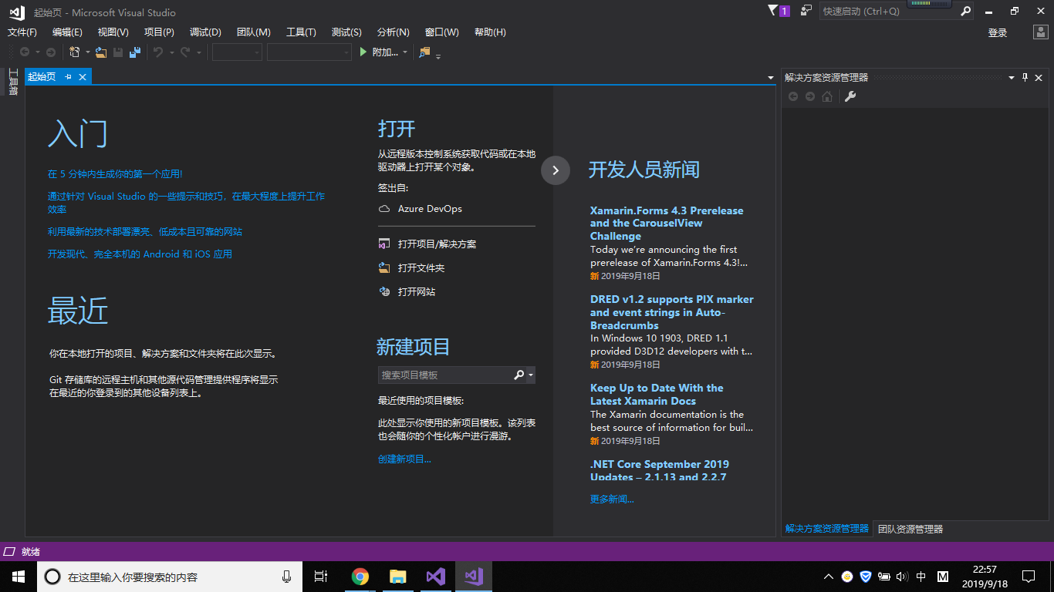Open the Redo history dropdown arrow
1054x592 pixels.
tap(198, 52)
